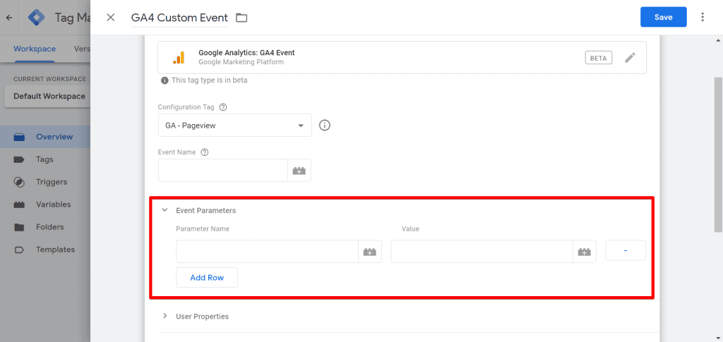Remove the parameter row with minus button
The width and height of the screenshot is (723, 342).
626,250
